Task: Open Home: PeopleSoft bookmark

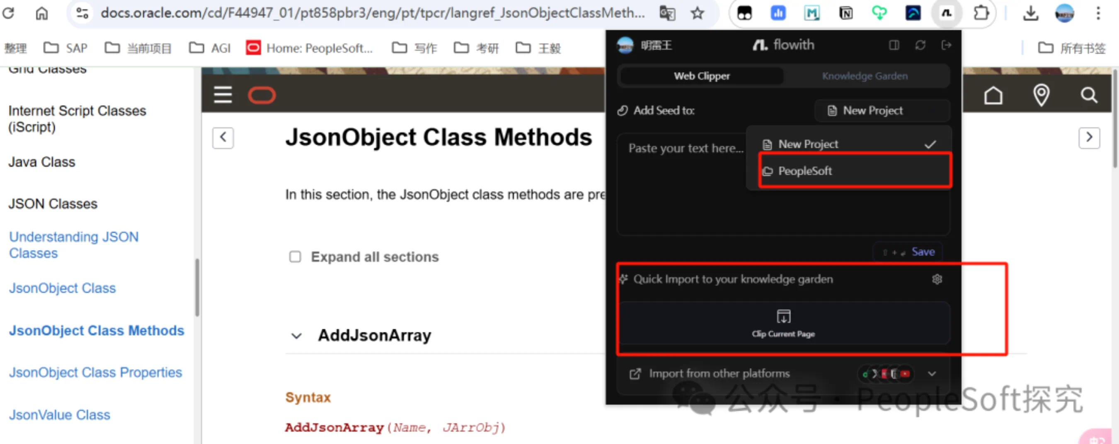Action: coord(309,48)
